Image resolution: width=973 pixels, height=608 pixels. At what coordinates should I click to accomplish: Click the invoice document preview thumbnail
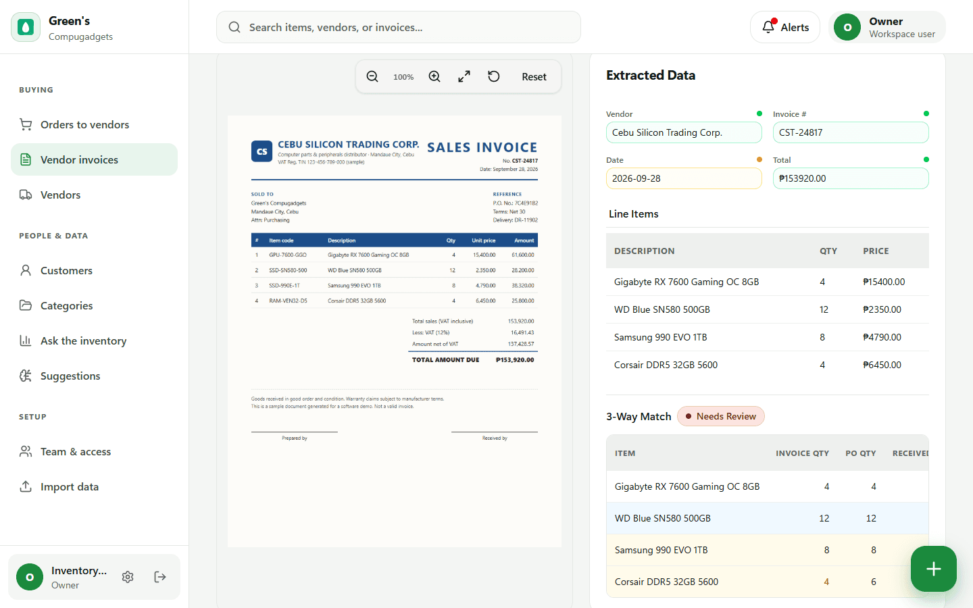click(395, 331)
